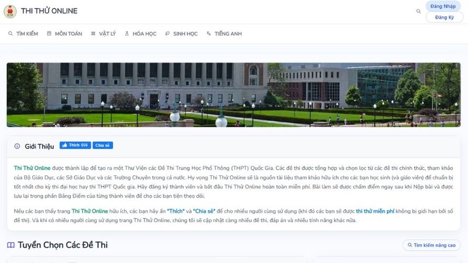Click the Facebook Chia sẻ share button
468x263 pixels.
(x=103, y=145)
